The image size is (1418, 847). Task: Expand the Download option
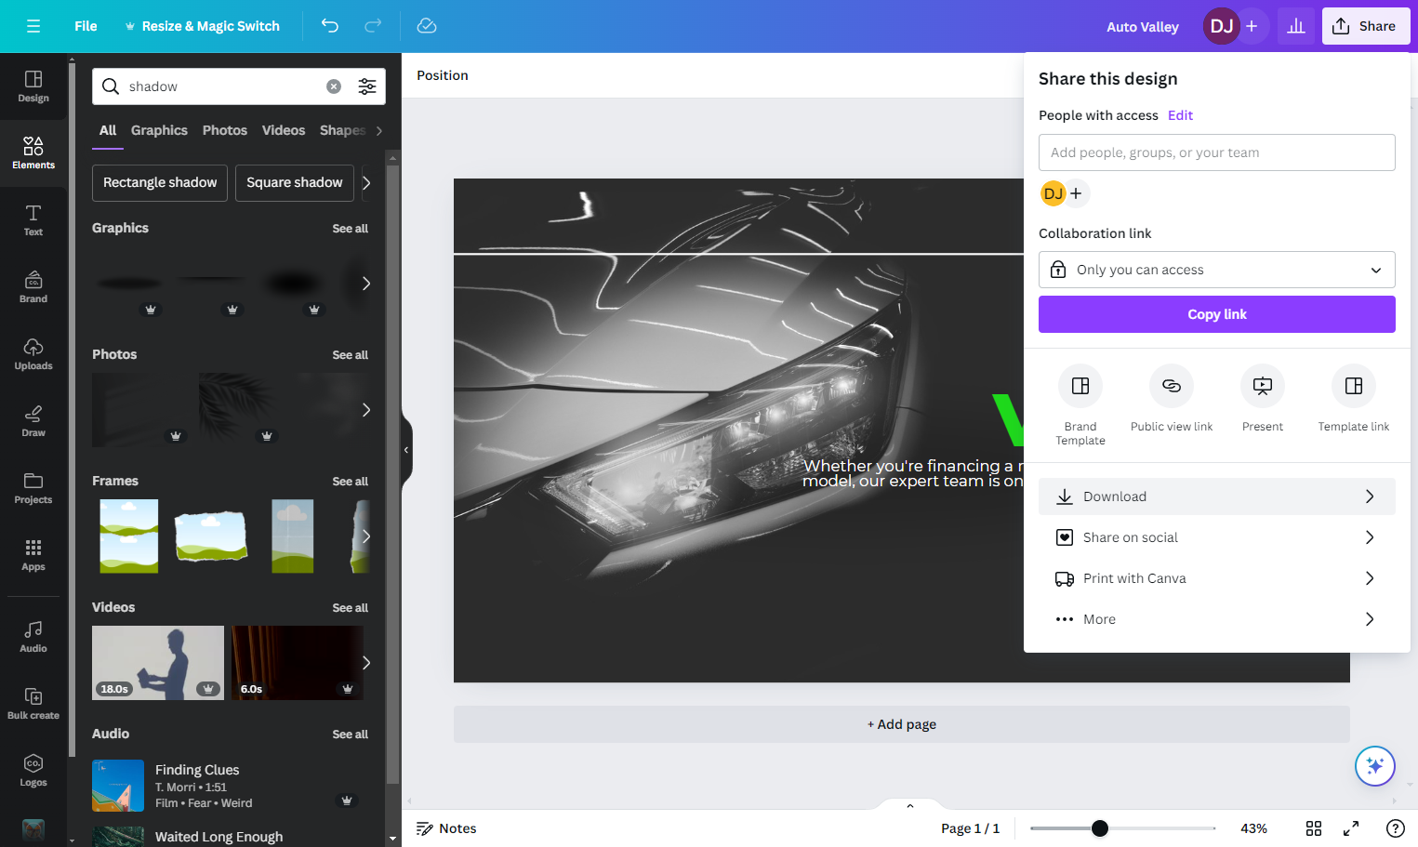[x=1217, y=496]
